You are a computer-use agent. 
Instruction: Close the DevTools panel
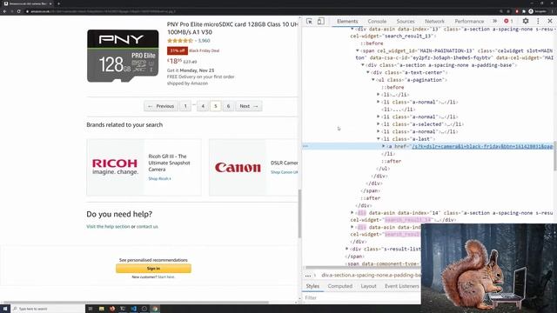pyautogui.click(x=549, y=21)
